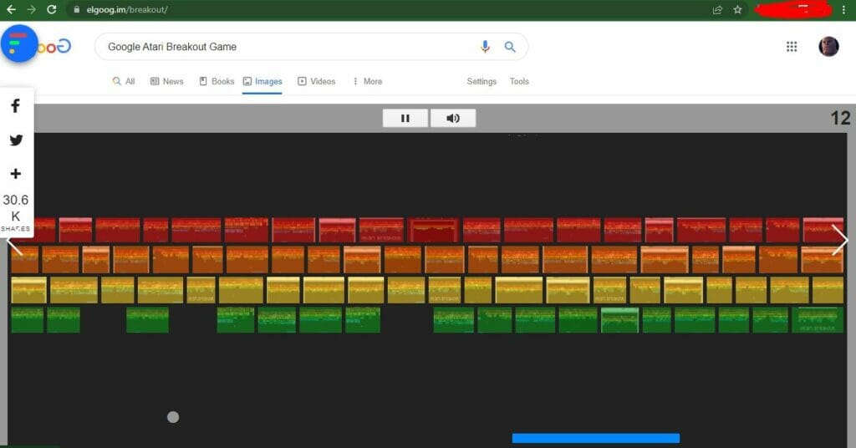Reload the page with the refresh icon

click(52, 10)
